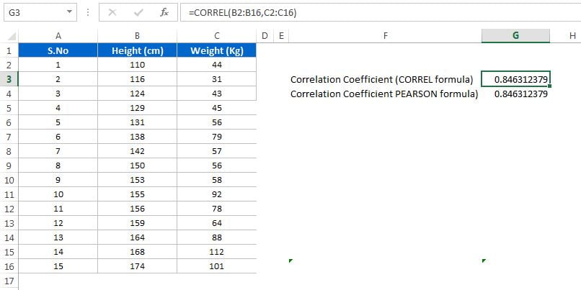Select column F header
581x290 pixels.
pyautogui.click(x=386, y=36)
